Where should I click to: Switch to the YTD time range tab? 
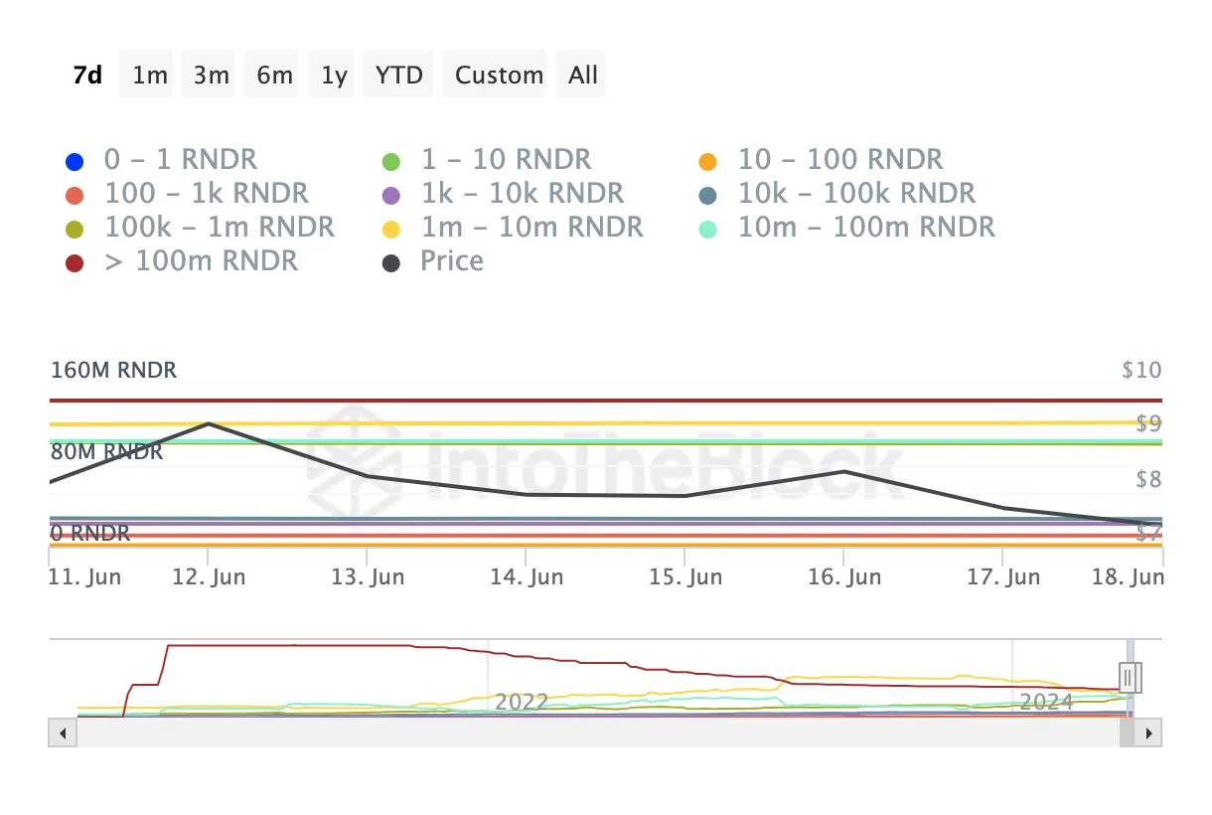[398, 74]
